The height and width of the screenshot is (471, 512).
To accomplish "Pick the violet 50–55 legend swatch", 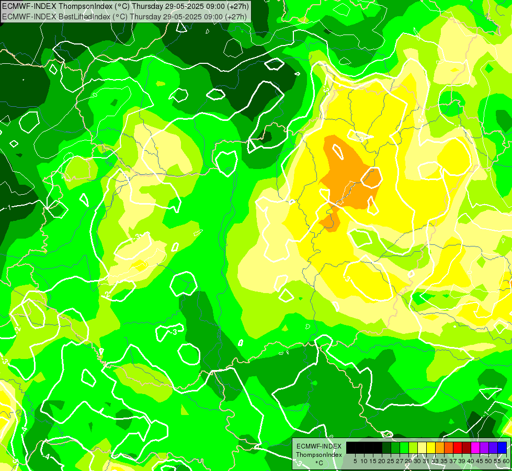I will [493, 447].
